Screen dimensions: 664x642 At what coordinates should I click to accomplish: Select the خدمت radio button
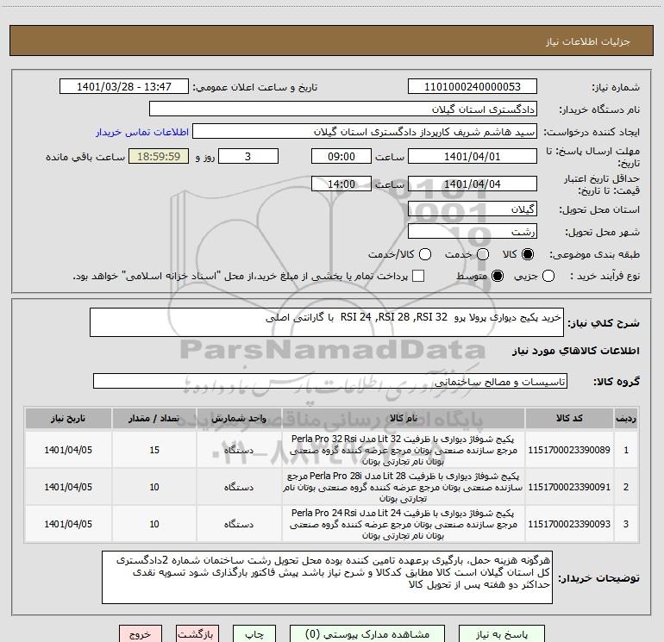point(483,254)
